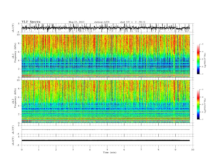The image size is (217, 168).
Task: Click the "10" tick on time axis
Action: point(193,150)
